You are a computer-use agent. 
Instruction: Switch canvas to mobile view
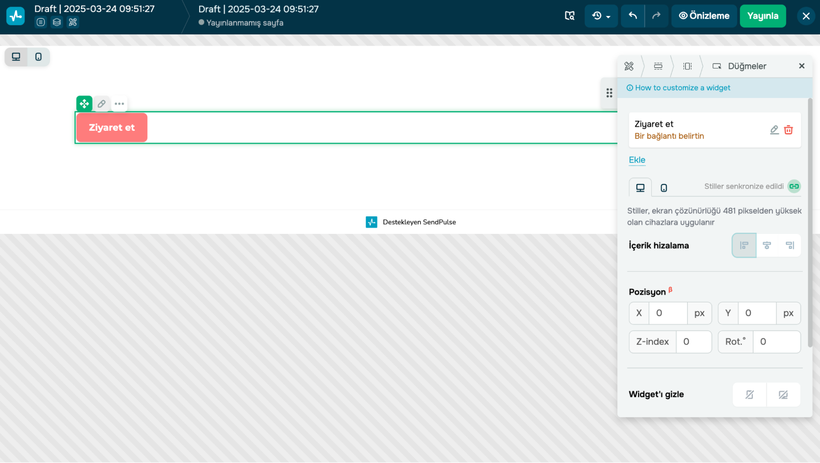(x=38, y=57)
